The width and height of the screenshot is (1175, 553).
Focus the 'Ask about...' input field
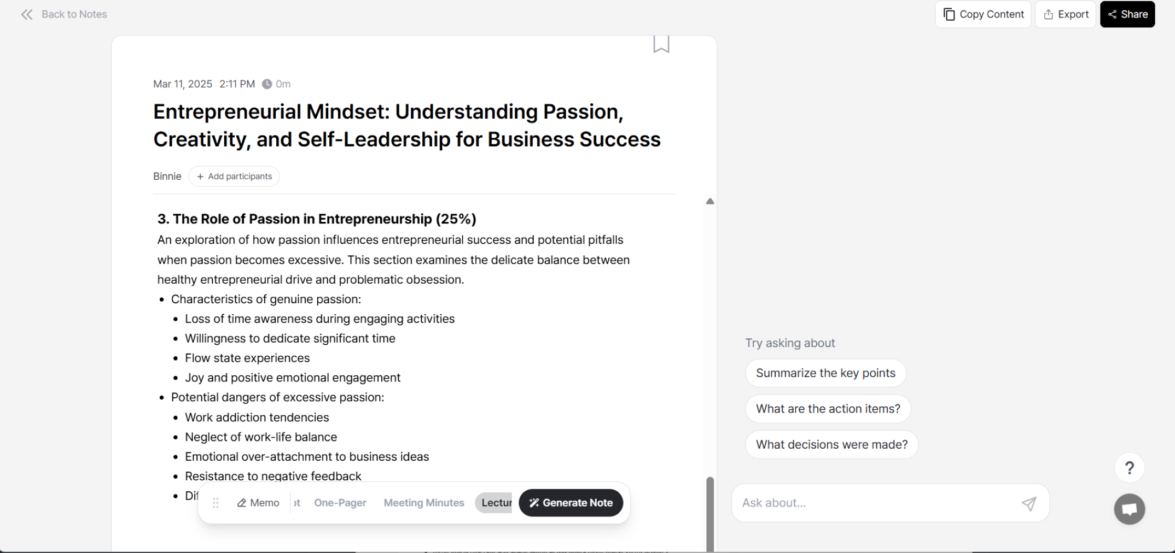875,503
